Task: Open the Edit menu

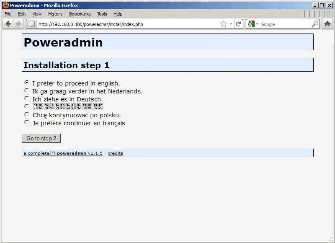Action: tap(22, 14)
